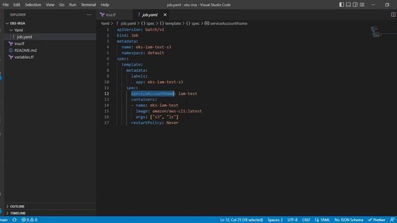397x223 pixels.
Task: Open the View menu
Action: pos(50,5)
